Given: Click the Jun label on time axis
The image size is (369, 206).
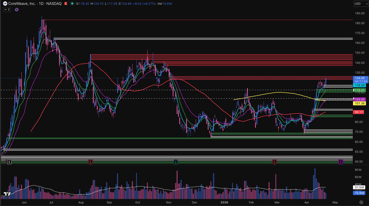Looking at the screenshot, I should pyautogui.click(x=24, y=202).
